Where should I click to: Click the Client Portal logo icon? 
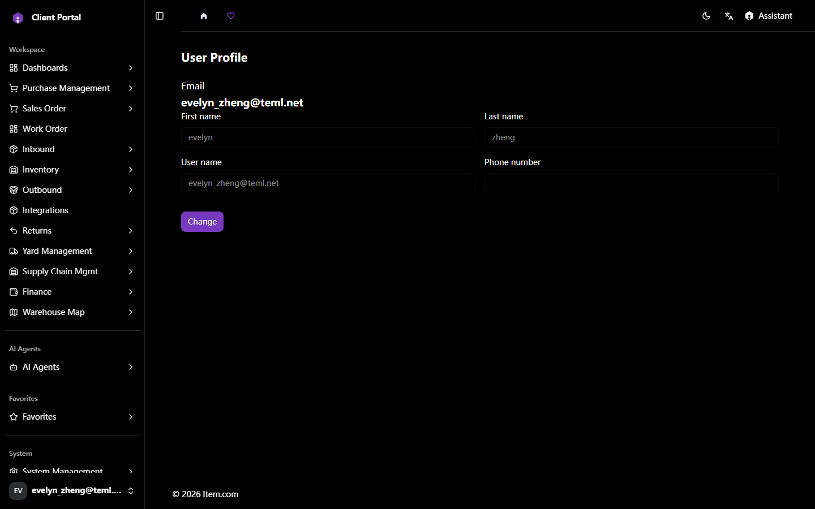(18, 18)
